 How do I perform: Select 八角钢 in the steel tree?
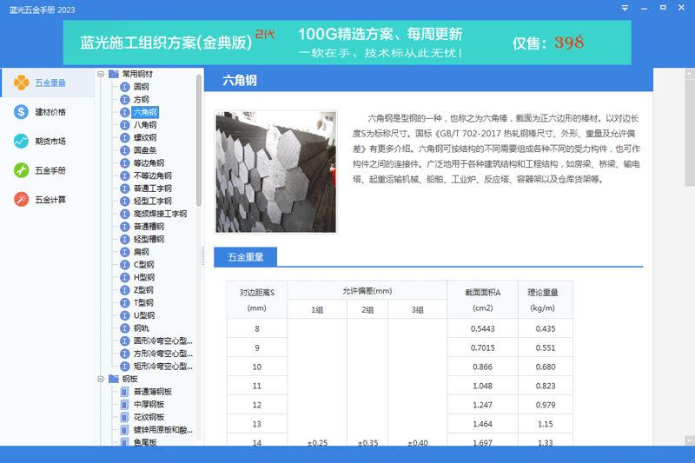point(145,125)
